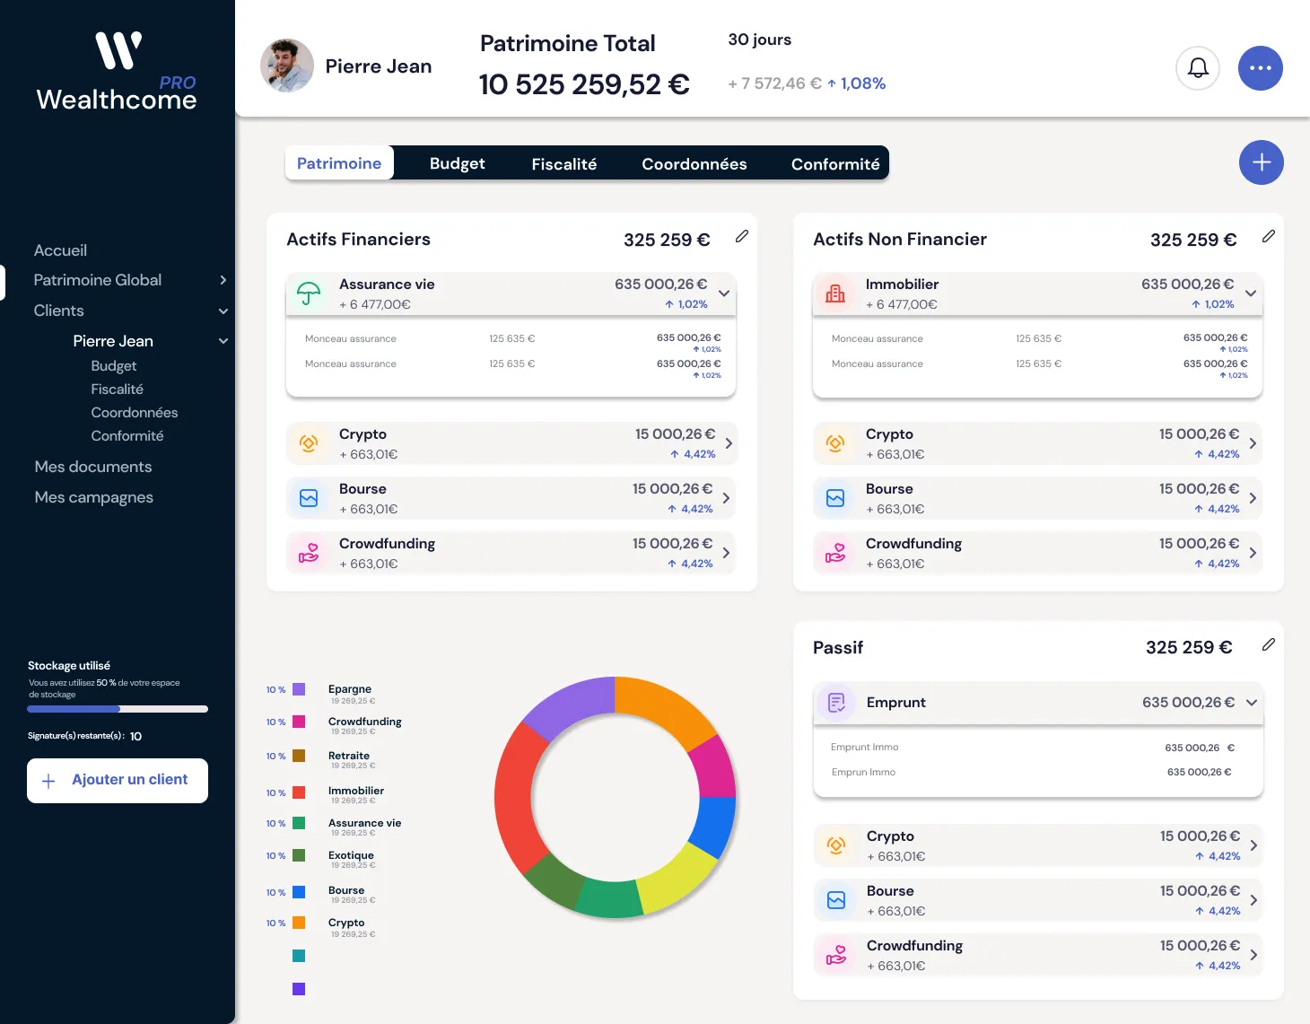This screenshot has height=1024, width=1310.
Task: Open the three-dots options menu
Action: [1261, 68]
